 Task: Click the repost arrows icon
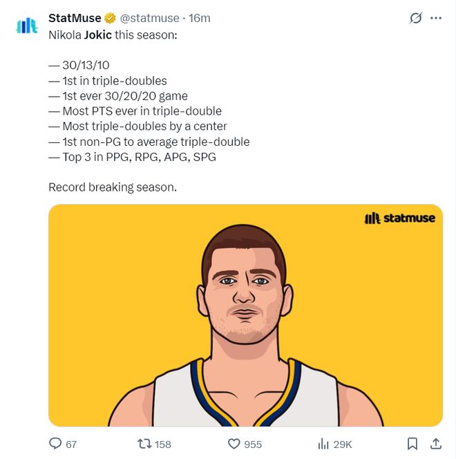[144, 444]
